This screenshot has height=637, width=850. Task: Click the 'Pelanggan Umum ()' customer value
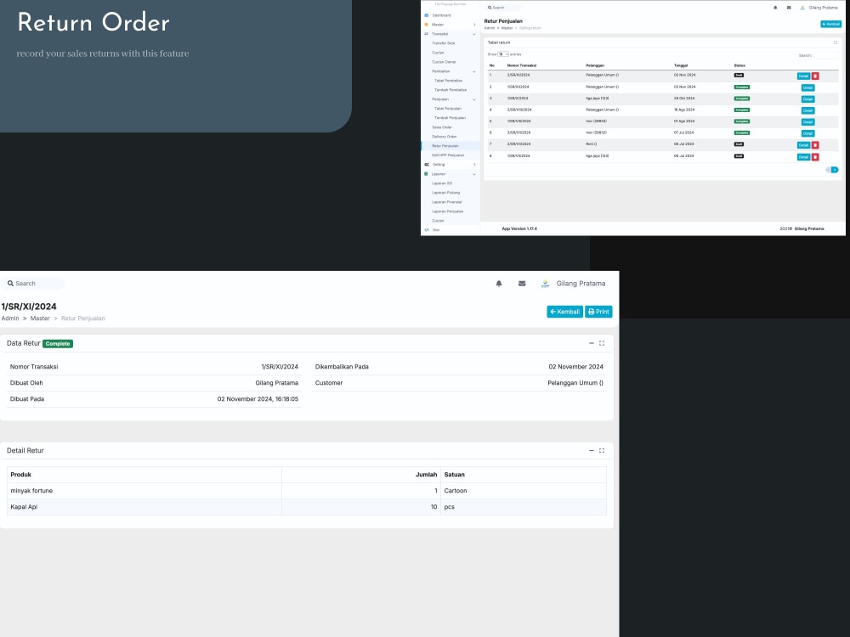point(575,382)
